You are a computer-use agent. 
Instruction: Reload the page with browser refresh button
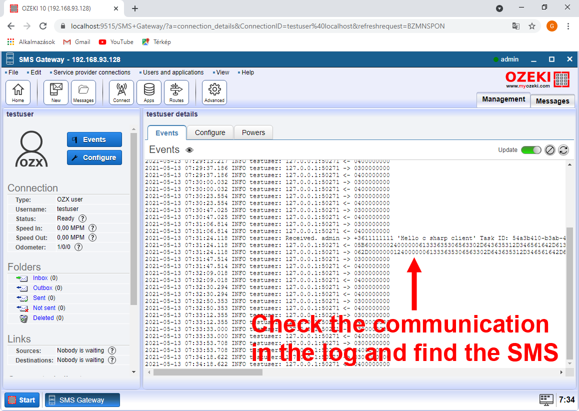pyautogui.click(x=43, y=26)
